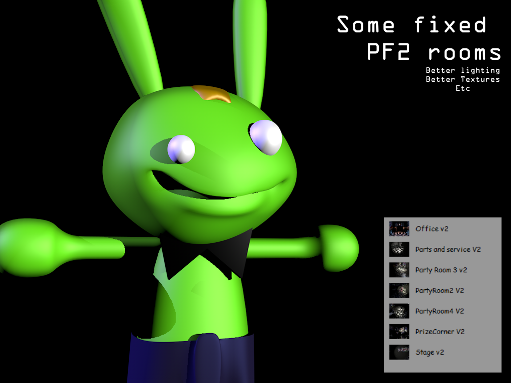Viewport: 511px width, 383px height.
Task: Click the 'Some fixed PF2 rooms' title
Action: [419, 38]
